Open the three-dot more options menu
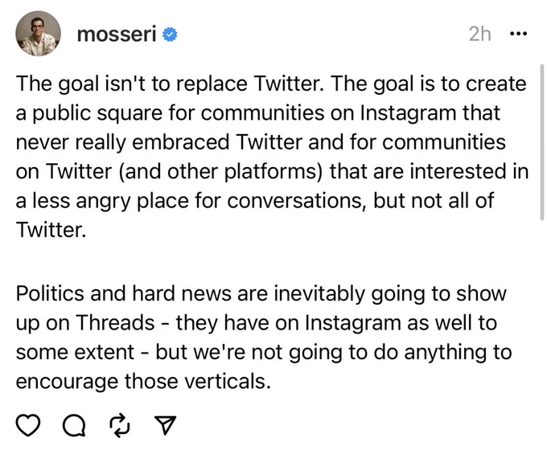 (x=518, y=34)
